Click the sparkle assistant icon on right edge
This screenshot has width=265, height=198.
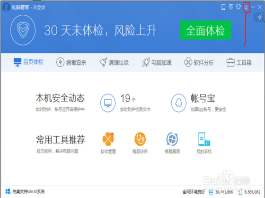[x=260, y=17]
